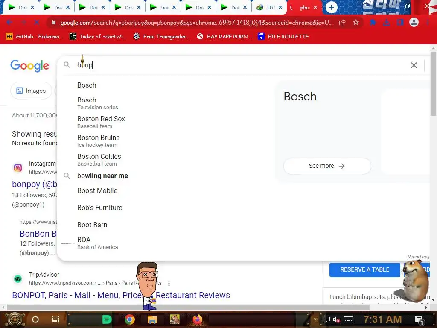This screenshot has height=328, width=437.
Task: Bookmark this page with the star icon
Action: [356, 22]
